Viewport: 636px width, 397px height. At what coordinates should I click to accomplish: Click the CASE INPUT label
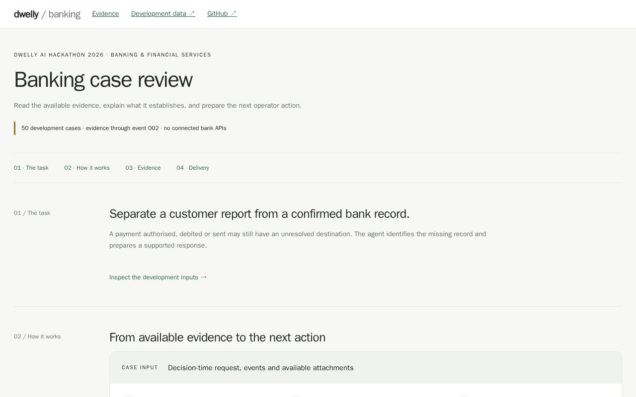point(140,368)
